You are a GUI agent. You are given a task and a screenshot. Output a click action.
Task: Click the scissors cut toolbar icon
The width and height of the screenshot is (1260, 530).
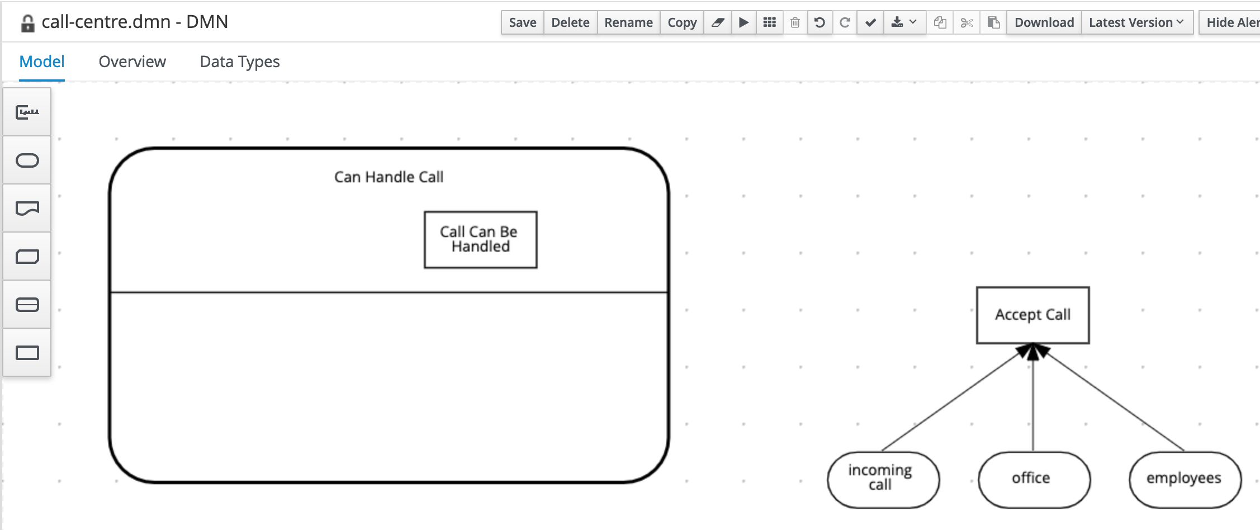pyautogui.click(x=967, y=22)
